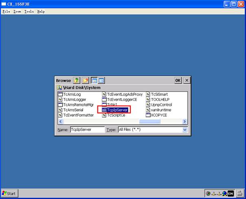
Task: Click the Start button on taskbar
Action: 9,193
